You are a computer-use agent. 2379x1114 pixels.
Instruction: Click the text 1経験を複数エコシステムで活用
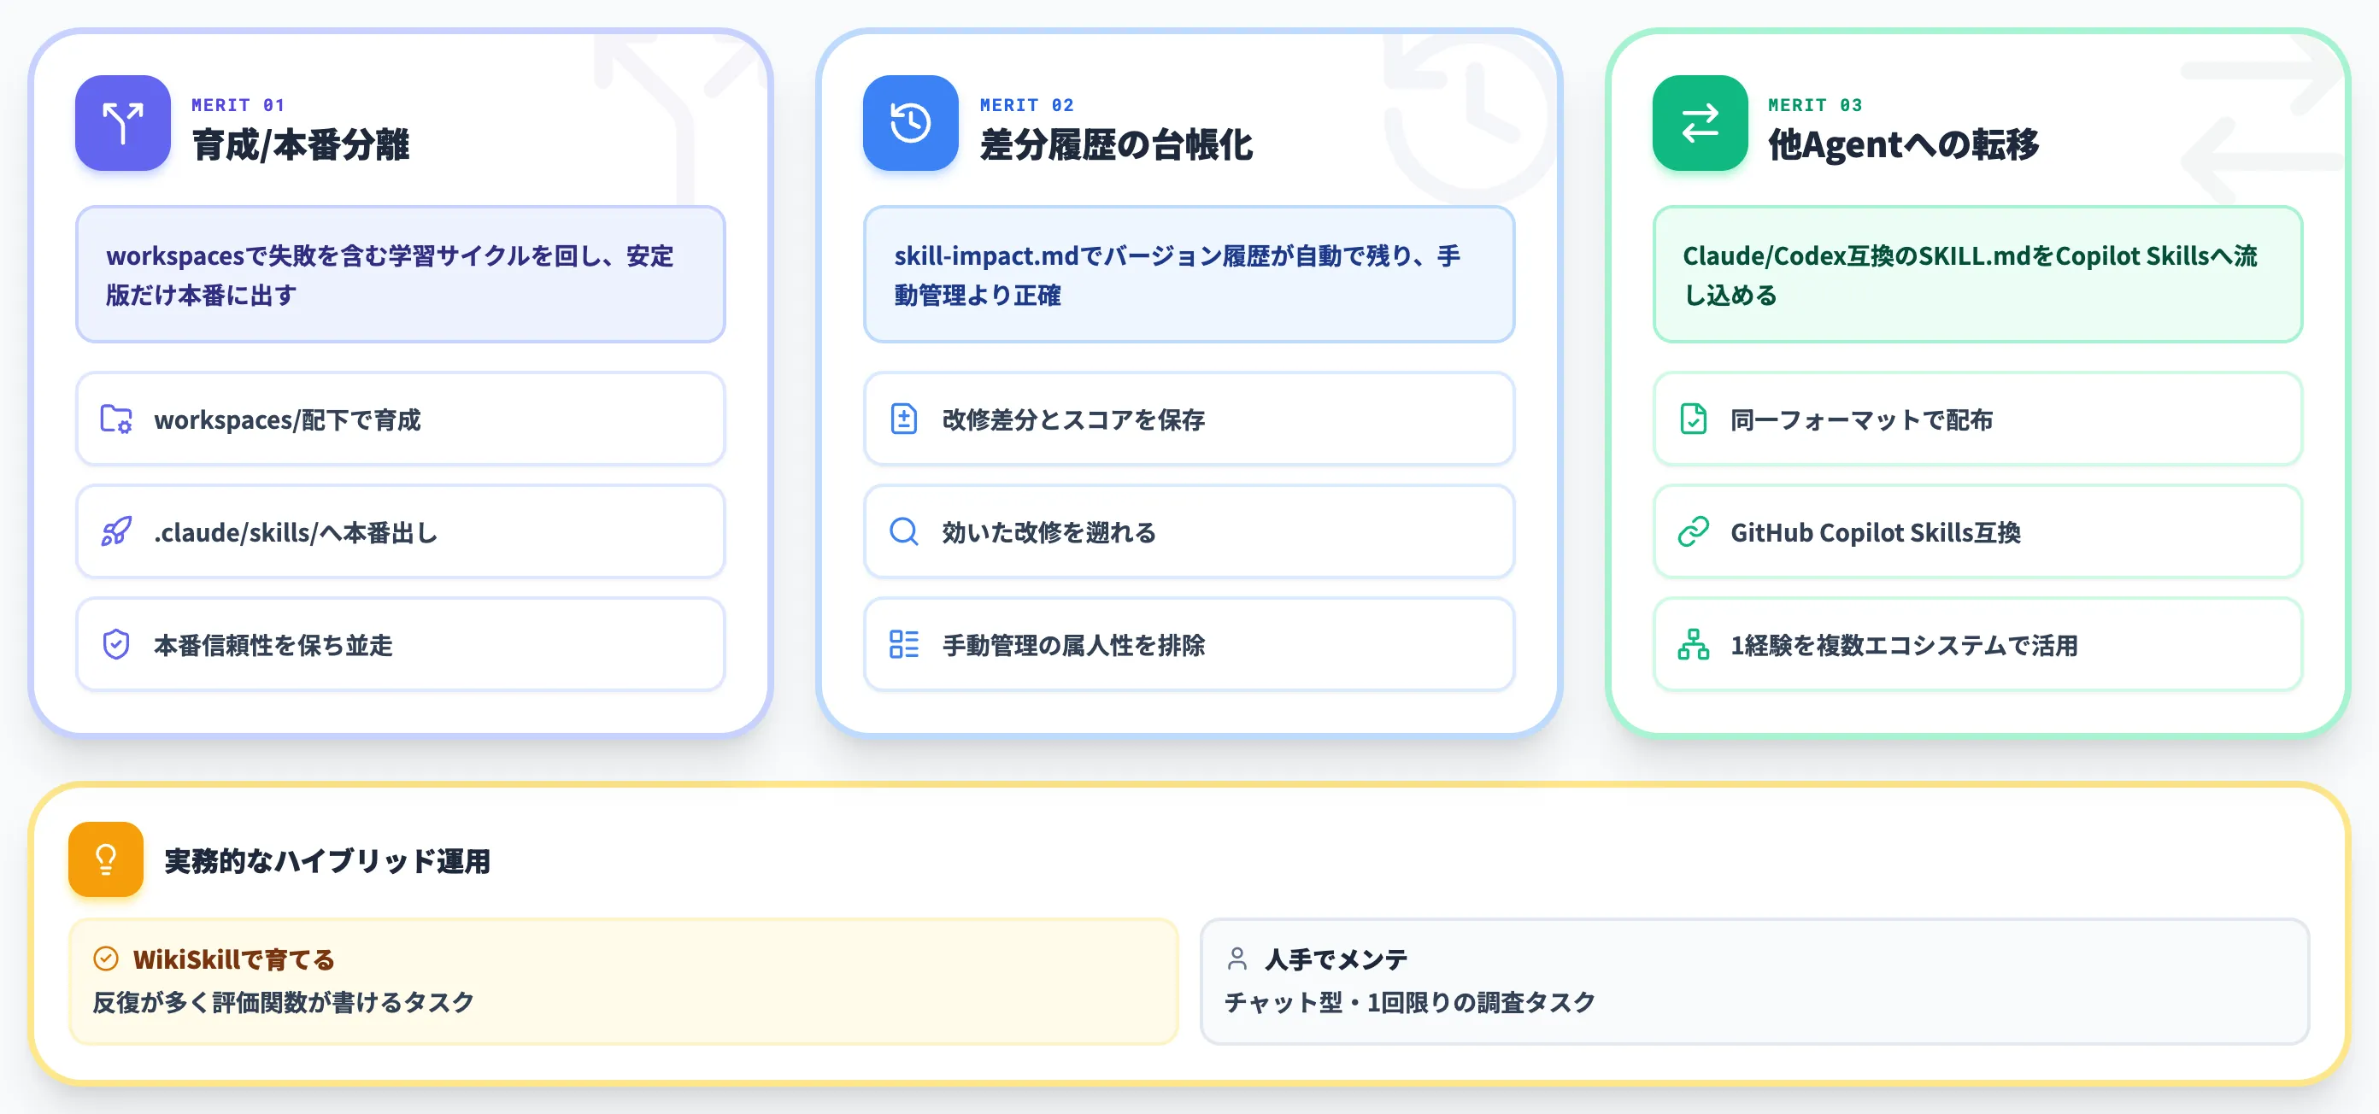pos(1904,645)
